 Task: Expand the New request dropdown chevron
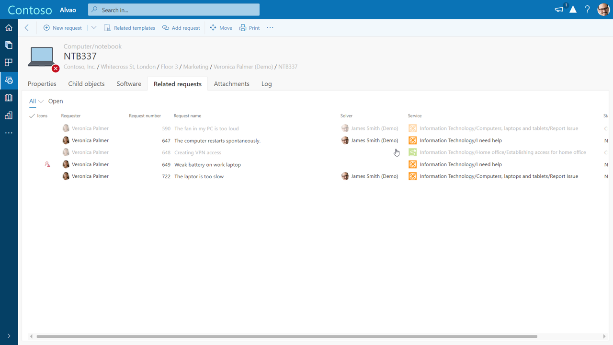point(94,28)
